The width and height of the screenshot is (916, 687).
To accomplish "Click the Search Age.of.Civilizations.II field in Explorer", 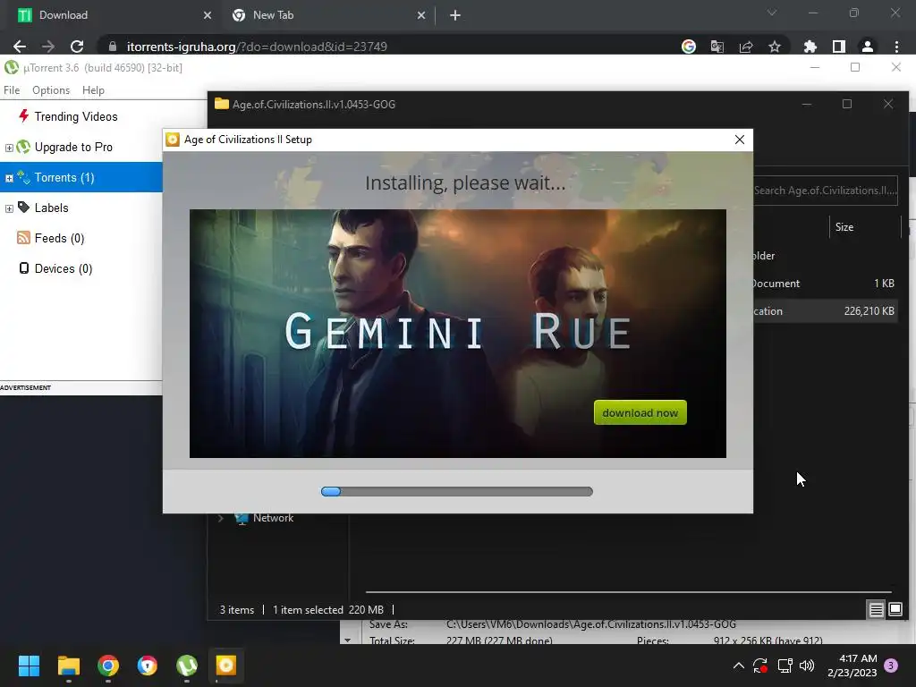I will 824,191.
